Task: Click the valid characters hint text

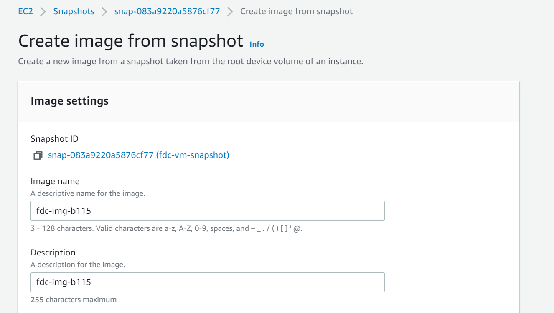Action: point(166,228)
